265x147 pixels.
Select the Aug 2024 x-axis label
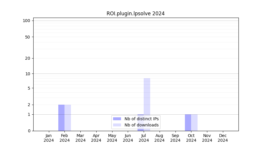[x=159, y=138]
